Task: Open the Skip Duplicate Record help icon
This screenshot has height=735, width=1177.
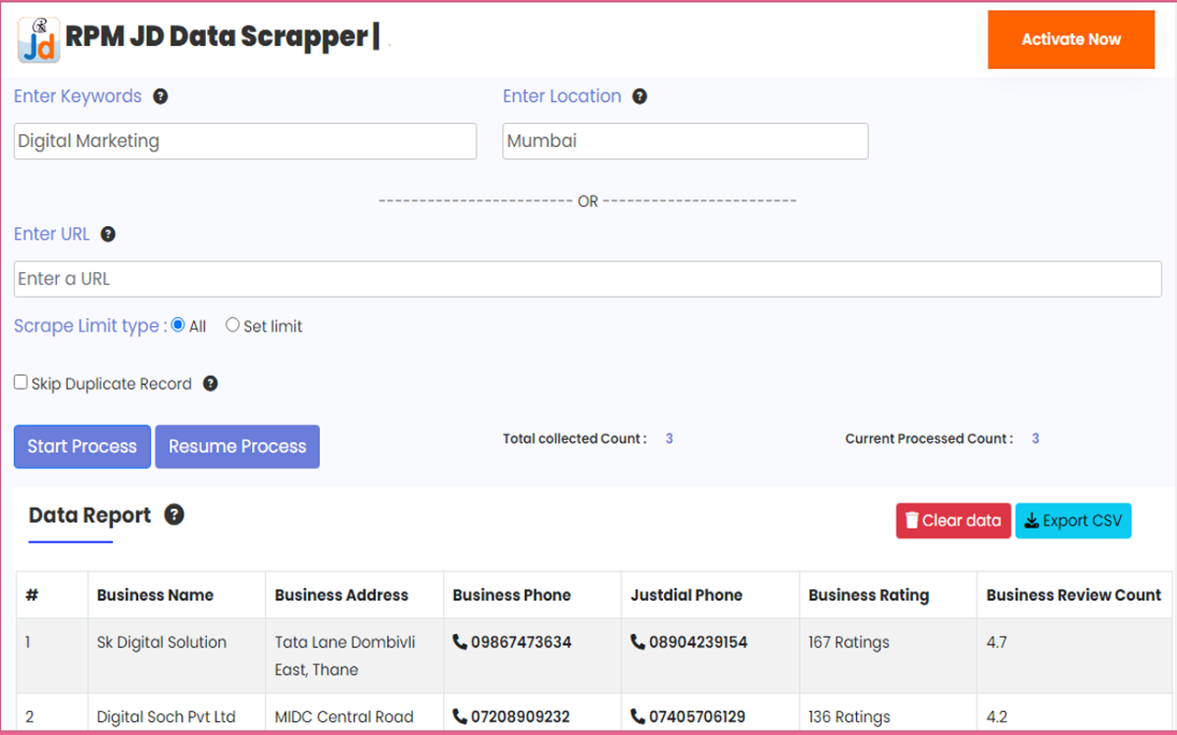Action: (x=211, y=383)
